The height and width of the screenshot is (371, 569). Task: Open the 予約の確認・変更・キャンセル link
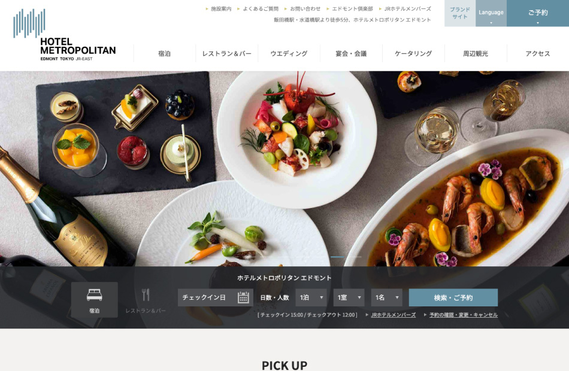pyautogui.click(x=464, y=315)
